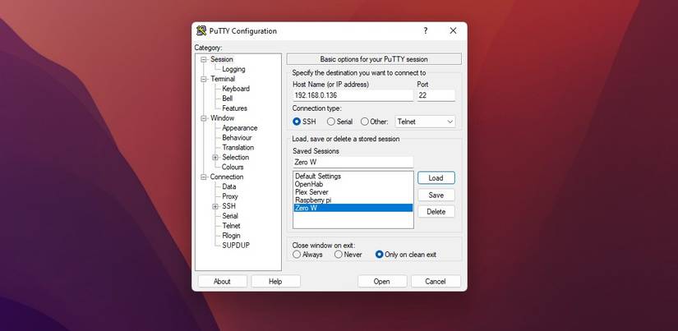The image size is (678, 331).
Task: Click the Delete session button
Action: 436,212
